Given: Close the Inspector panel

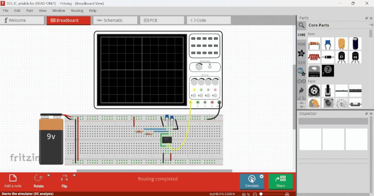Looking at the screenshot, I should click(x=371, y=113).
